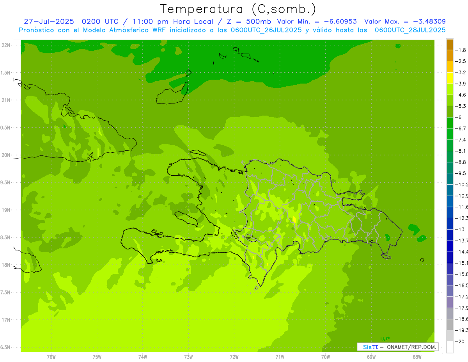Screen dimensions: 468x362
Task: Select the '-9.5' colorbar value
Action: click(461, 173)
